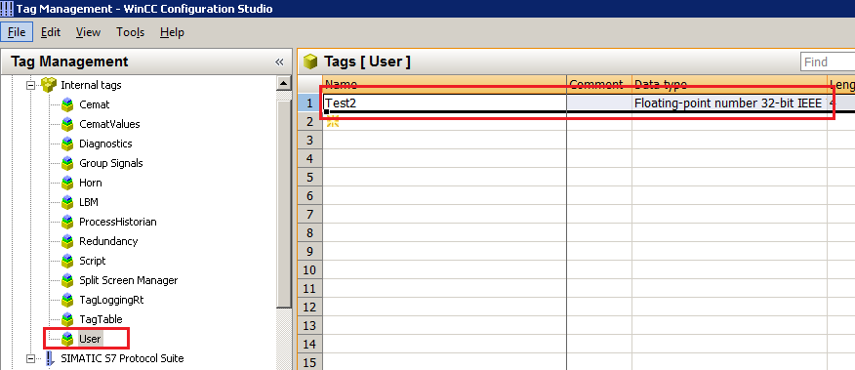Screen dimensions: 855x370
Task: Select row header number 1
Action: [310, 103]
